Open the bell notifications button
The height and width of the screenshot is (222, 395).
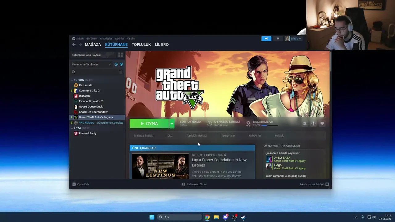[x=278, y=39]
